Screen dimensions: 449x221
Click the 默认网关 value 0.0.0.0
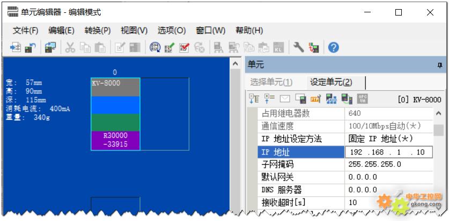[x=389, y=177]
